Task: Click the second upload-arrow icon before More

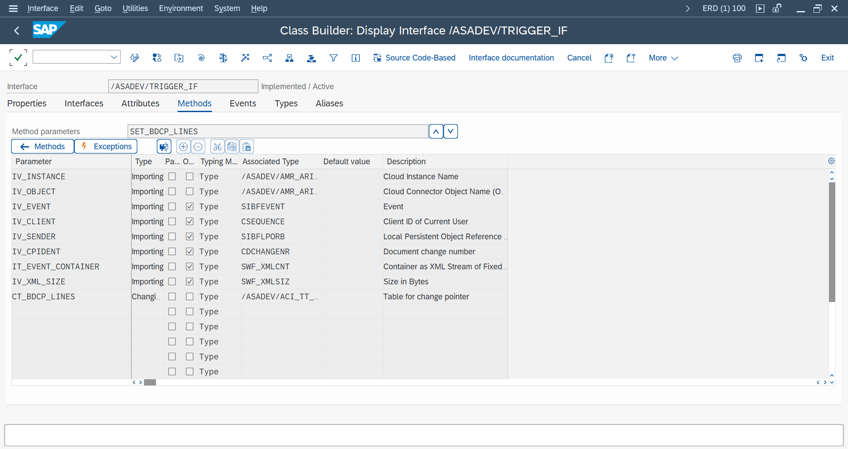Action: (x=631, y=58)
